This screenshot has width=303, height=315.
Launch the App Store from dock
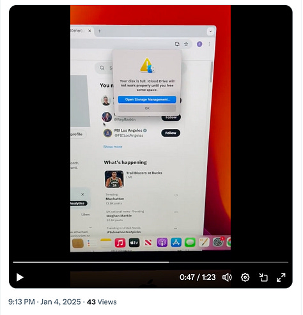pos(176,242)
